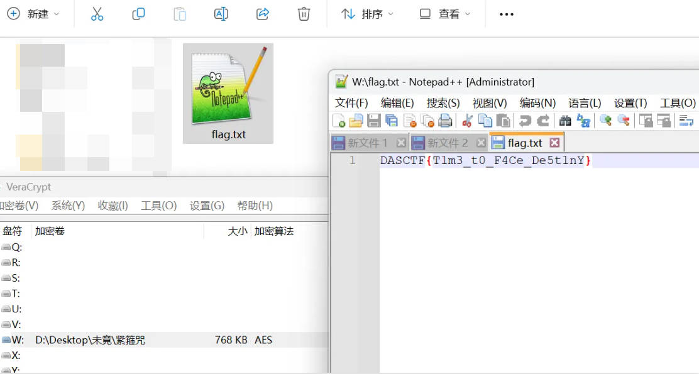Click the Explorer Cut scissors icon
The height and width of the screenshot is (374, 699).
(97, 14)
